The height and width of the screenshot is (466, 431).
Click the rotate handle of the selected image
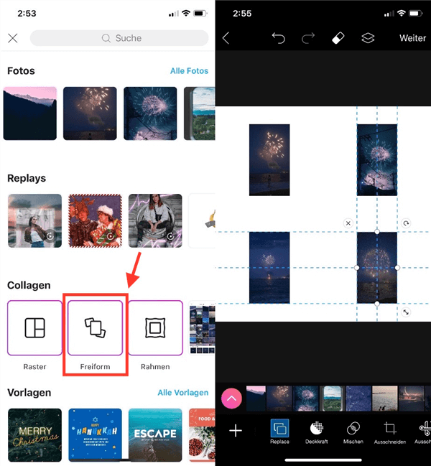pos(406,223)
